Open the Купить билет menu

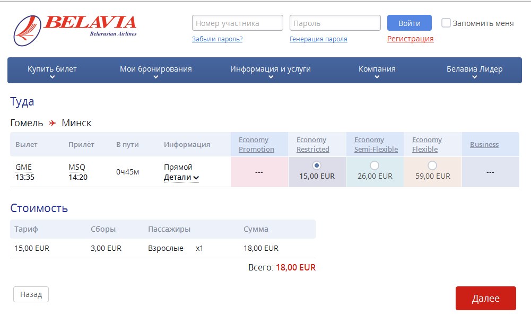coord(52,69)
